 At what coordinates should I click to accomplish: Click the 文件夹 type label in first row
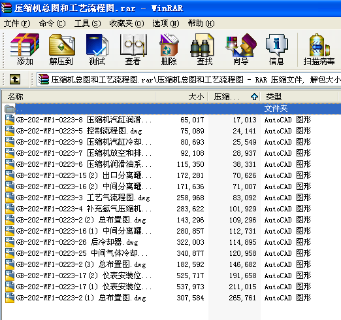click(x=276, y=109)
